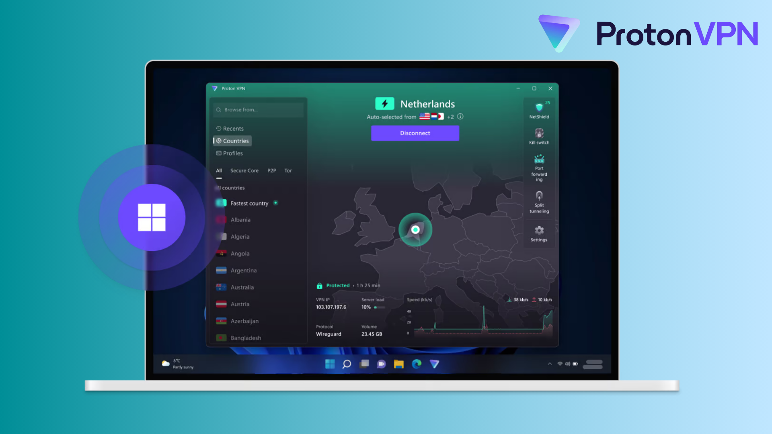The height and width of the screenshot is (434, 772).
Task: Switch to the Tor tab
Action: [x=288, y=171]
